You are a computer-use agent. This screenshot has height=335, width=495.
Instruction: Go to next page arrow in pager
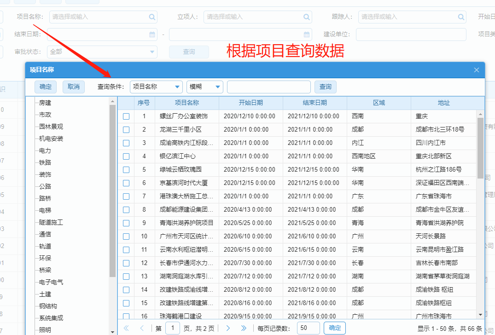coord(228,328)
